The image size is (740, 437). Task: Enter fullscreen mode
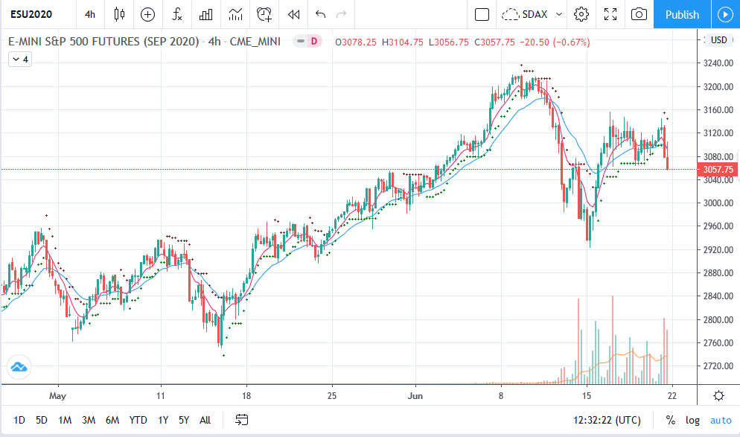tap(610, 14)
